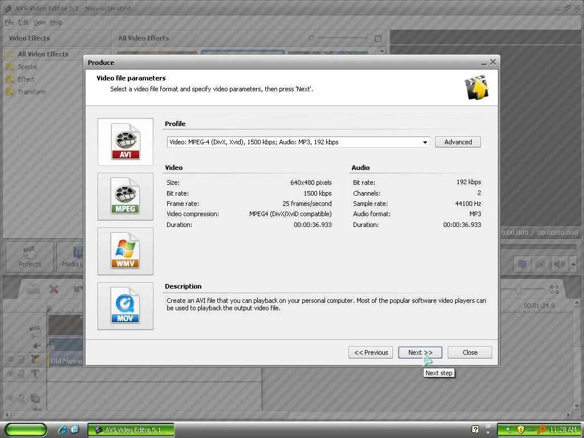Click the preview volume speaker icon
The image size is (584, 438).
[x=559, y=265]
